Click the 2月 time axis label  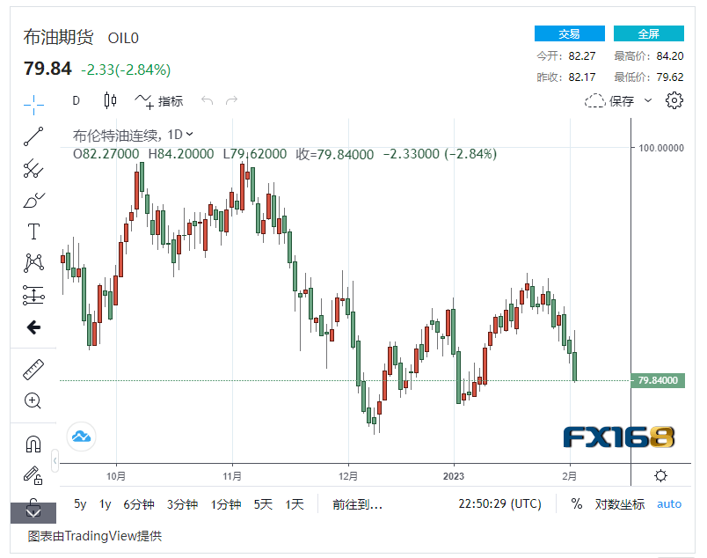click(570, 476)
